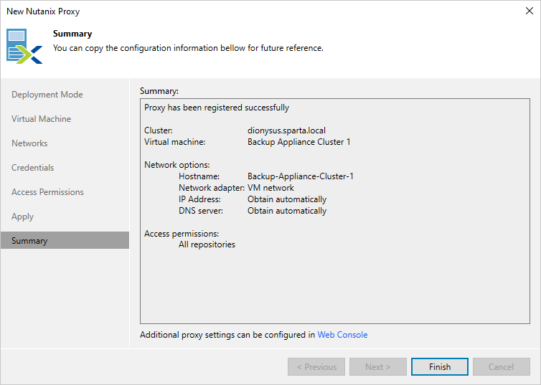Click the hostname Backup-Appliance-Cluster-1 value

(300, 176)
